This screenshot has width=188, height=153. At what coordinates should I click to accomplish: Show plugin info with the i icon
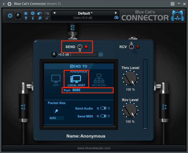pyautogui.click(x=33, y=18)
